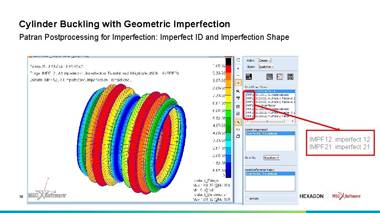Click the highlighted equals icon in vertical toolbar
The height and width of the screenshot is (213, 380).
tap(238, 83)
